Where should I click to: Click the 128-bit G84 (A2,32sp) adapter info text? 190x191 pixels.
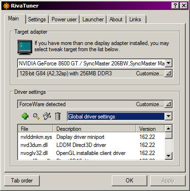(65, 73)
